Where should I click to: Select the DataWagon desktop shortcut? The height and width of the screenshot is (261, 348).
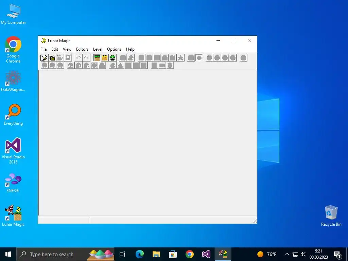point(13,81)
